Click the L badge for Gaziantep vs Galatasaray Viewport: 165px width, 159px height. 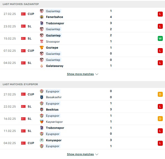[160, 63]
